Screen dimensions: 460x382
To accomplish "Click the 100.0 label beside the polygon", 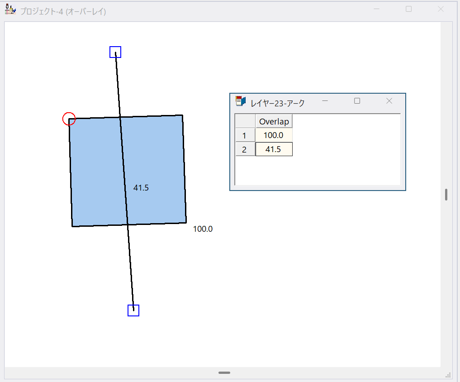I will [203, 229].
